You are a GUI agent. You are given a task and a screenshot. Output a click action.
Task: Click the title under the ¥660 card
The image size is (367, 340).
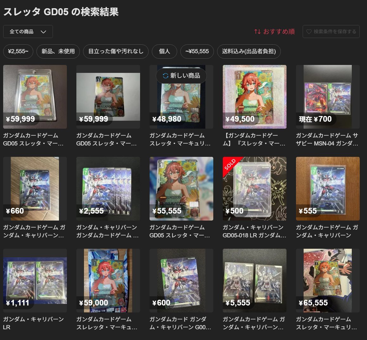coord(34,231)
